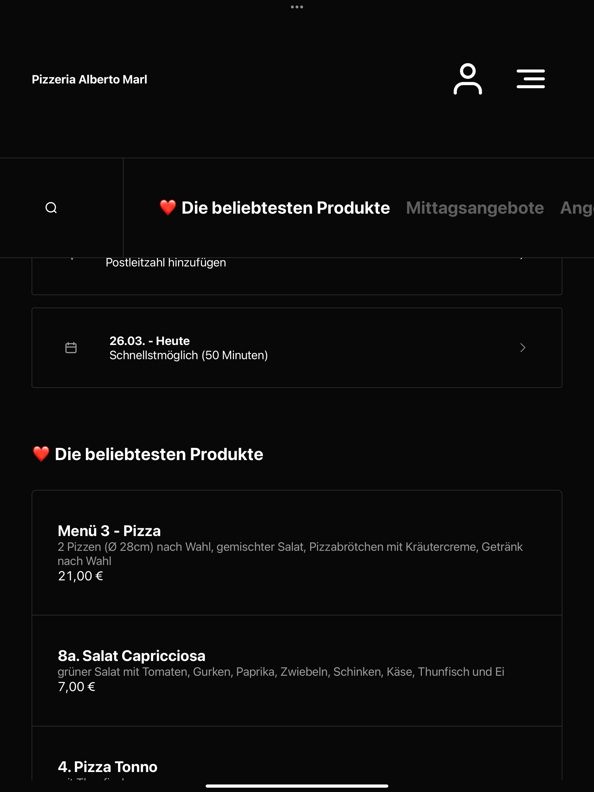Expand the delivery time chevron arrow
This screenshot has height=792, width=594.
523,348
